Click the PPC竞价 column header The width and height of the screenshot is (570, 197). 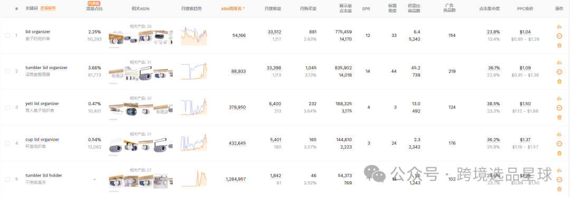click(x=525, y=8)
